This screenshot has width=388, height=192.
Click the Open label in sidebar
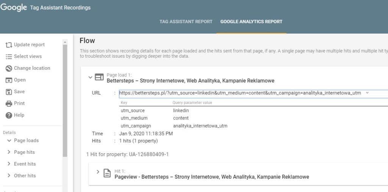click(x=20, y=80)
